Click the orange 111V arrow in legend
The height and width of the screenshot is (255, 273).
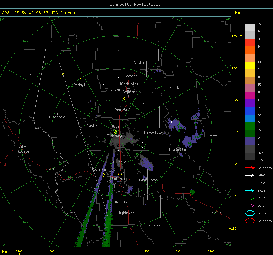click(x=250, y=183)
